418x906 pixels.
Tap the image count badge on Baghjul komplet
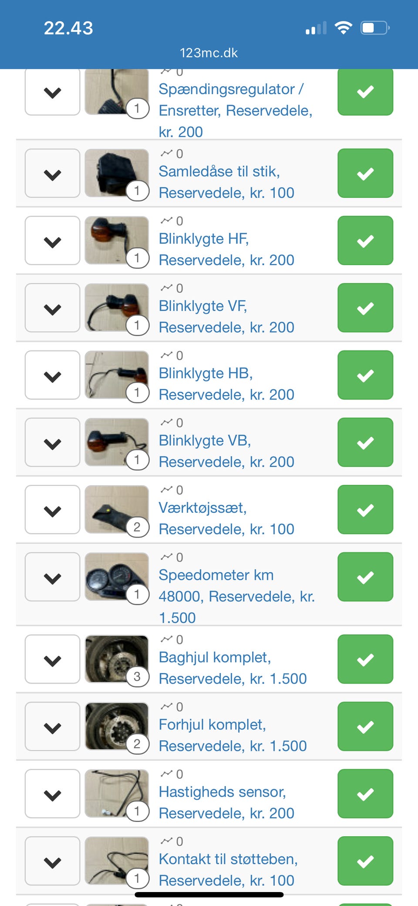pyautogui.click(x=137, y=677)
